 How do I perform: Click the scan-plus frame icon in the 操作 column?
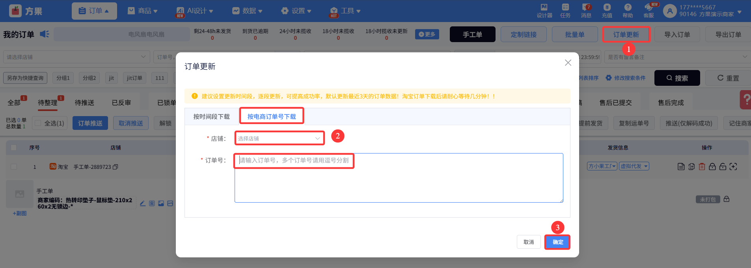tap(733, 166)
